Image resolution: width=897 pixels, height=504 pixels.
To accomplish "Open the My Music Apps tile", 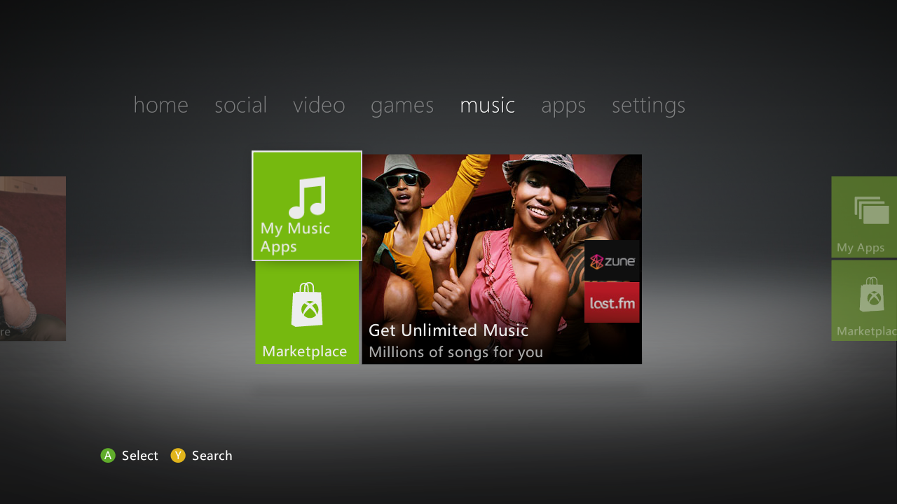I will click(307, 206).
